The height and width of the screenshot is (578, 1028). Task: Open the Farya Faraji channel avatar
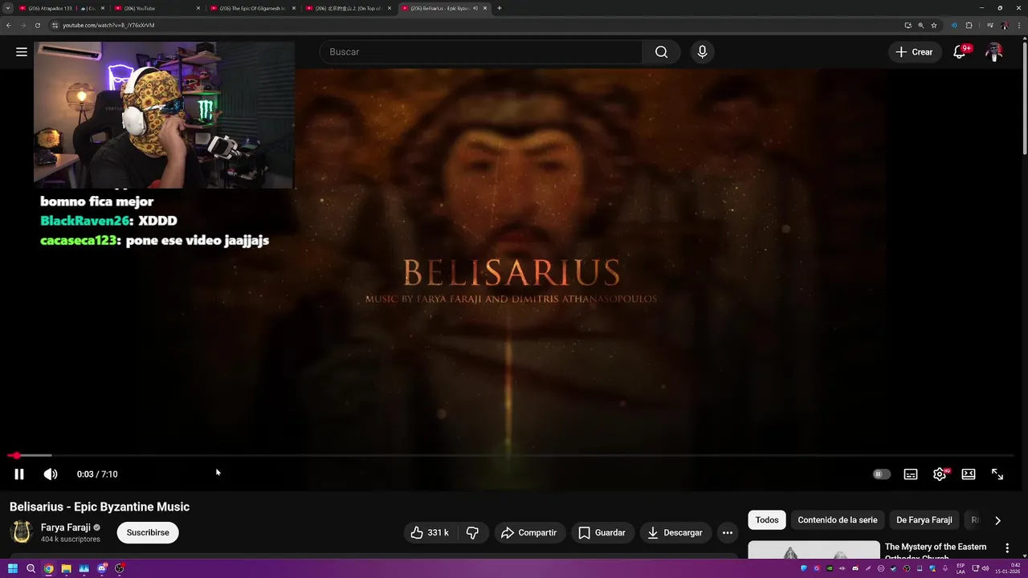22,532
